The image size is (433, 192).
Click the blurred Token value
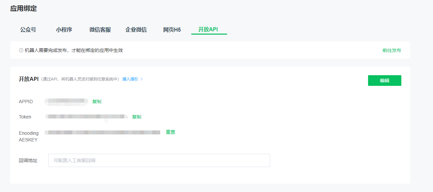coord(86,117)
